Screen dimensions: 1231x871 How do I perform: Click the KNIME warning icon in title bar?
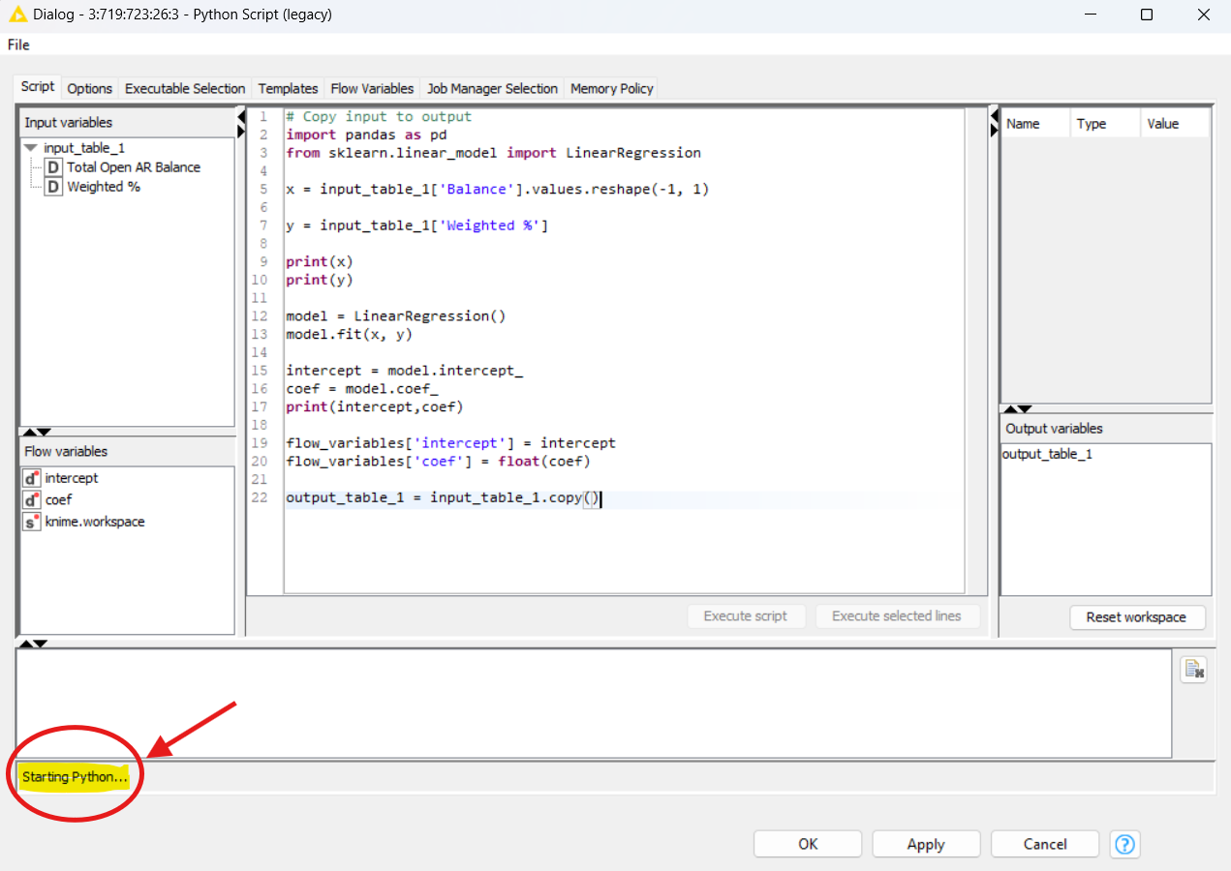click(15, 15)
